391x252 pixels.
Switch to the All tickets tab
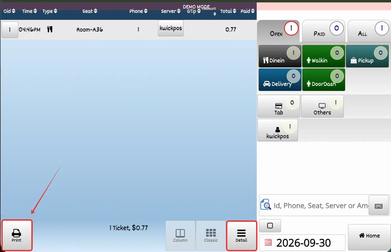[368, 31]
